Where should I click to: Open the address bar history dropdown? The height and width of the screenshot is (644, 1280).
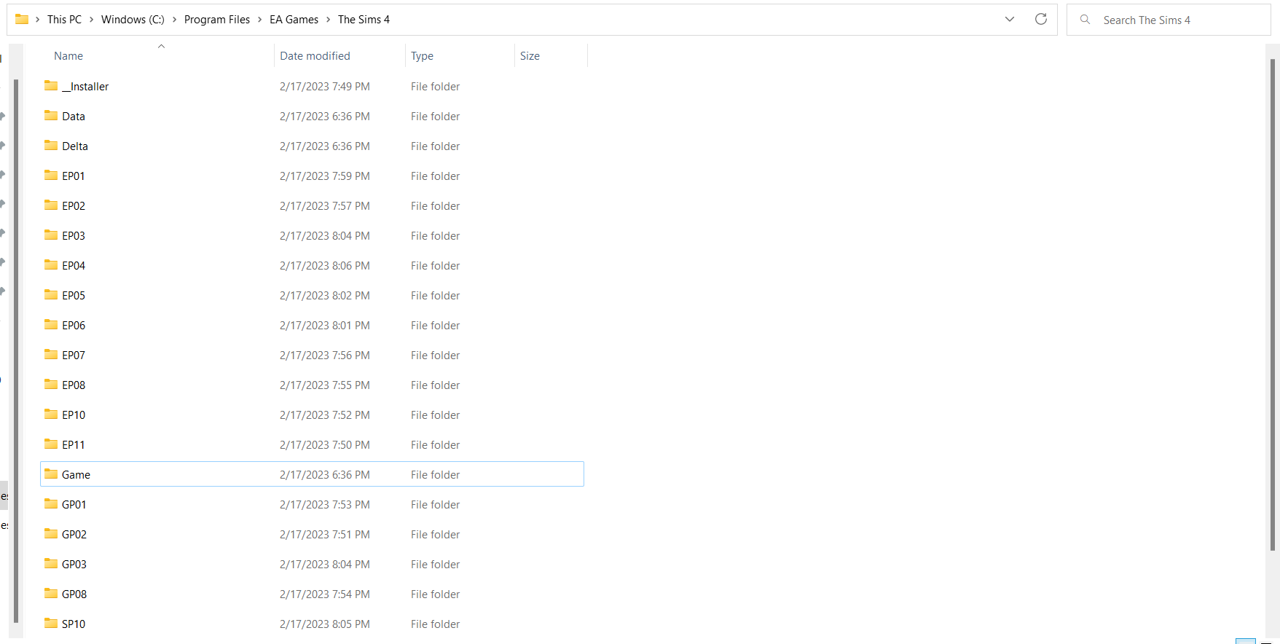pos(1009,20)
